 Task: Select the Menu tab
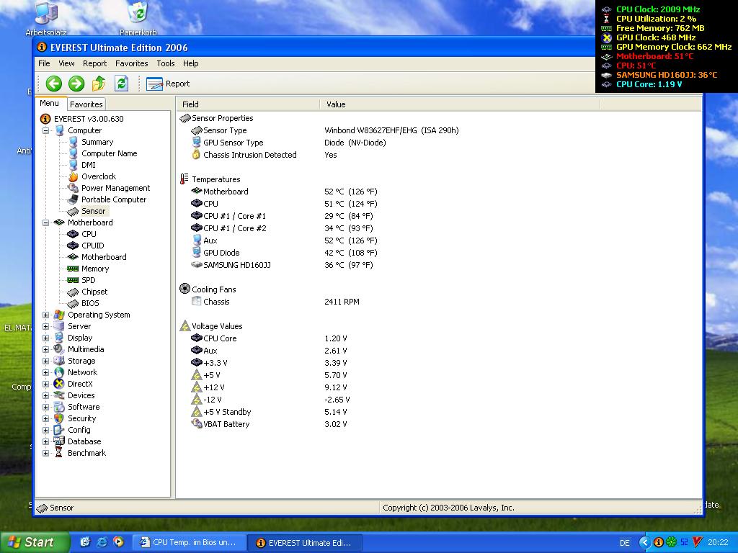tap(50, 104)
